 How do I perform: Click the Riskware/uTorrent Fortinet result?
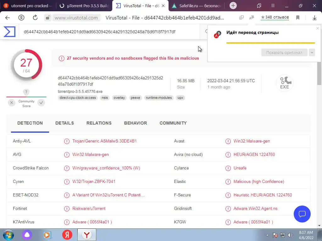89,209
